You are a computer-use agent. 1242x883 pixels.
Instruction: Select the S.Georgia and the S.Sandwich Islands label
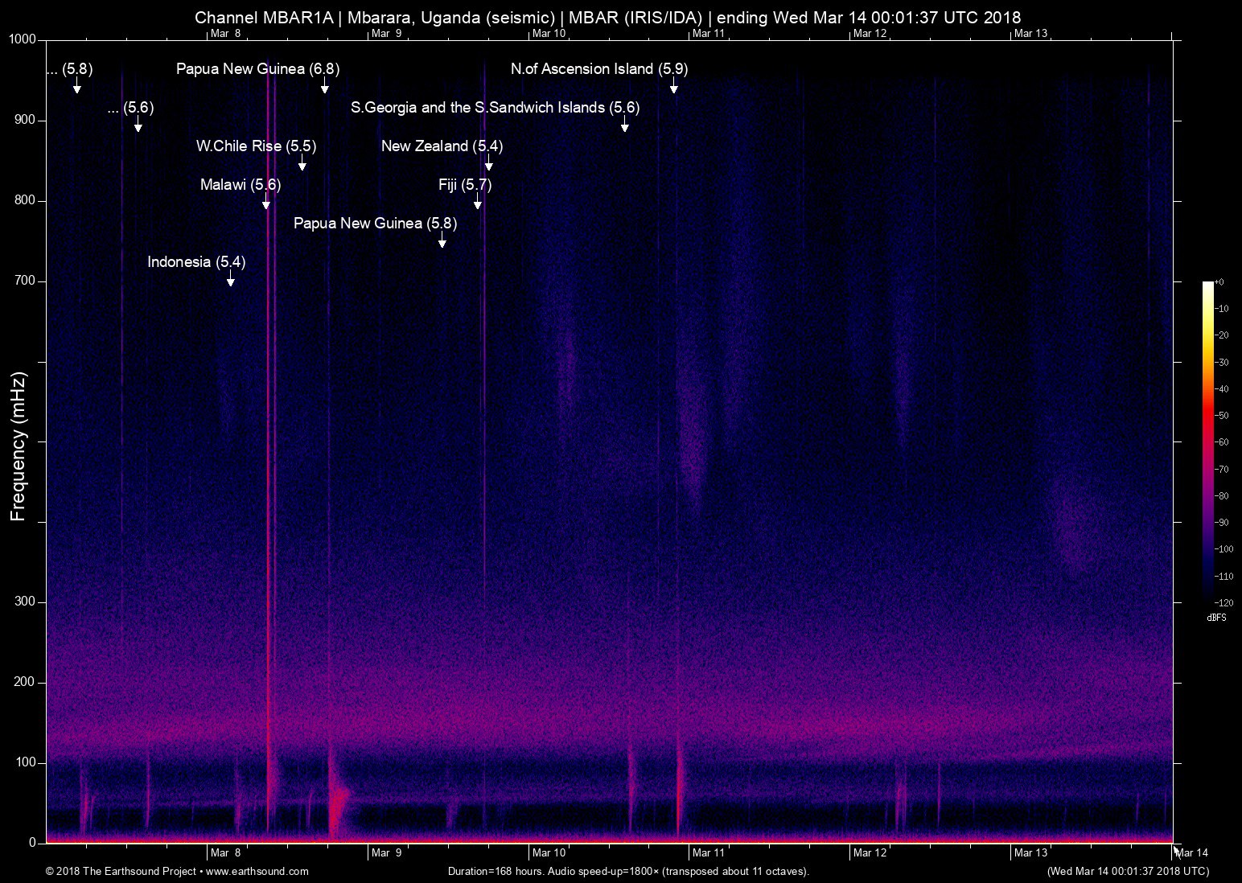pos(495,108)
